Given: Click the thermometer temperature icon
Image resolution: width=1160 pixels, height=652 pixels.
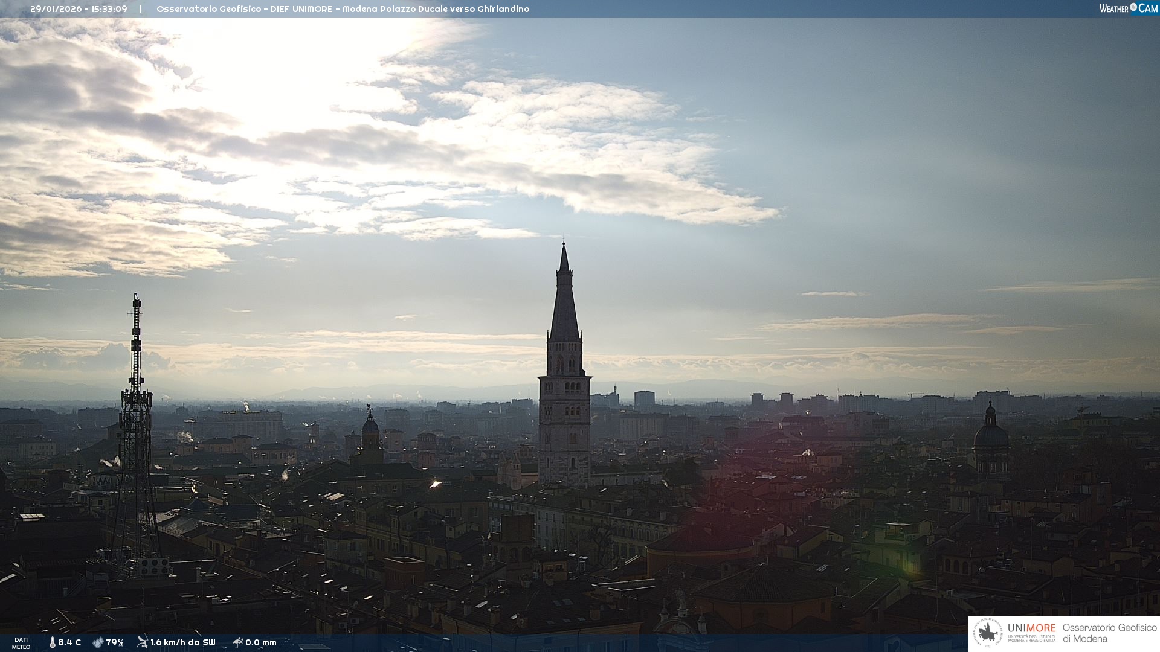Looking at the screenshot, I should click(x=53, y=643).
